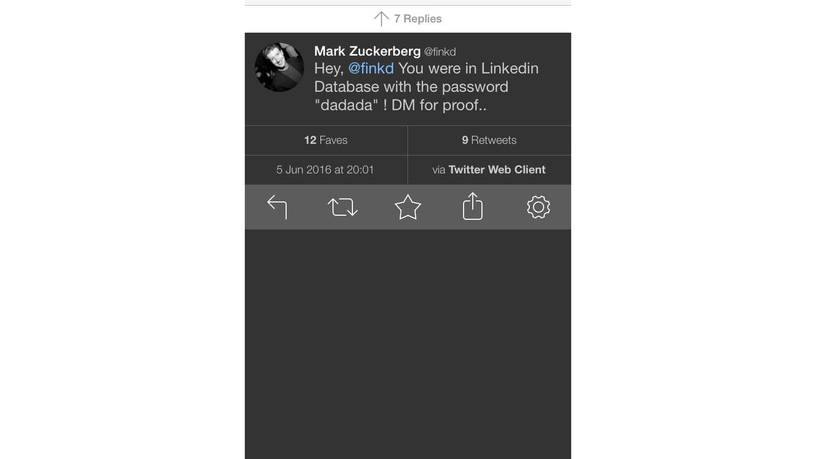Click the "DM for proof.." text
816x459 pixels.
click(439, 105)
